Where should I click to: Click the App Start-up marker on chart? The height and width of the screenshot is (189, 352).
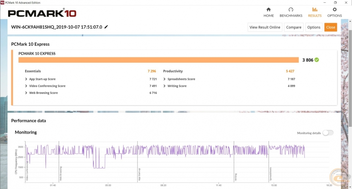139,174
